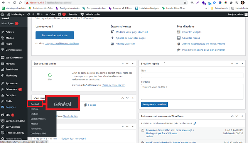Click Gérez les widgets link
This screenshot has width=248, height=143.
point(192,32)
